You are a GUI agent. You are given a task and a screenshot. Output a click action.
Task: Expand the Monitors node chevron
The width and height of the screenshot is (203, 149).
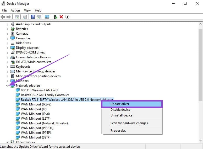click(7, 81)
